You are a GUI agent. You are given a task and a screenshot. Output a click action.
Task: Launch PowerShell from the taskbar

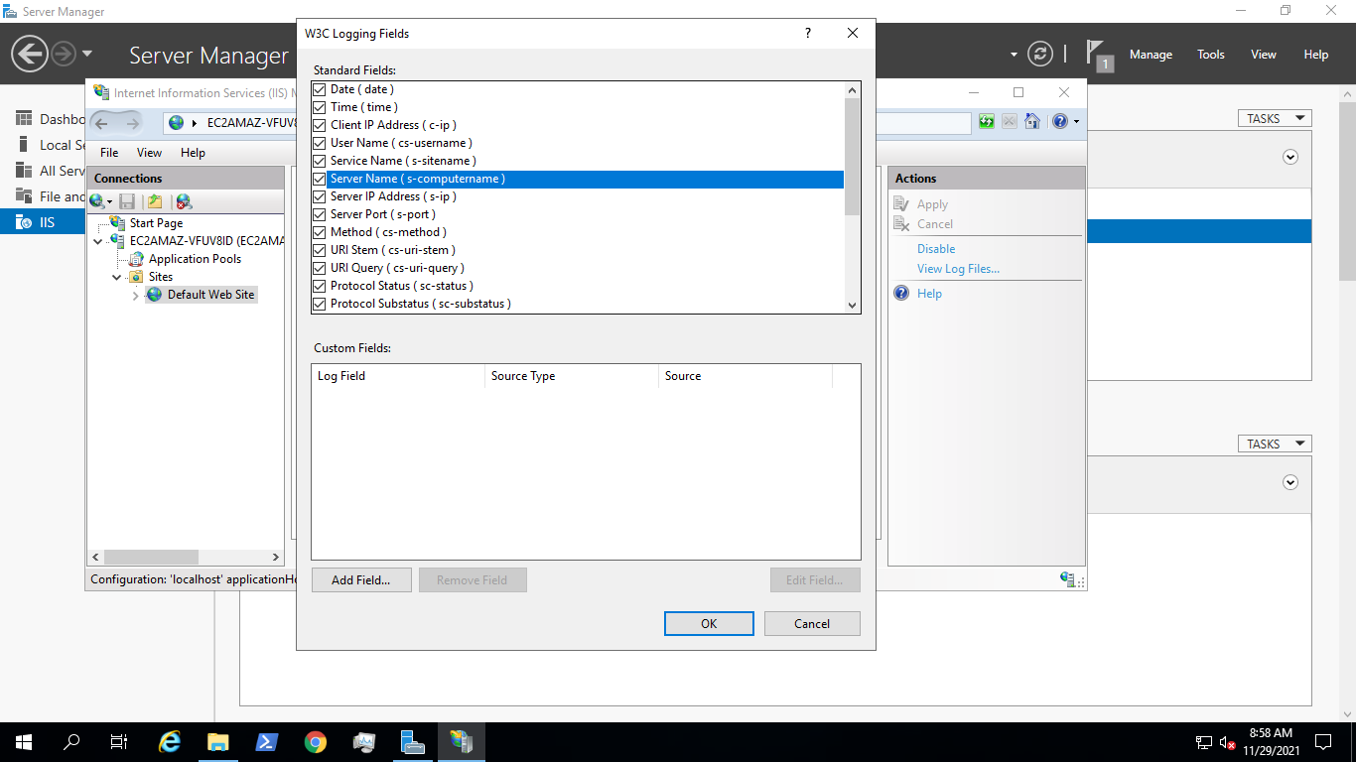pyautogui.click(x=267, y=742)
